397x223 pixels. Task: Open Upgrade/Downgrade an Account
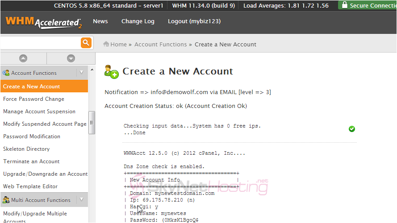pyautogui.click(x=45, y=174)
